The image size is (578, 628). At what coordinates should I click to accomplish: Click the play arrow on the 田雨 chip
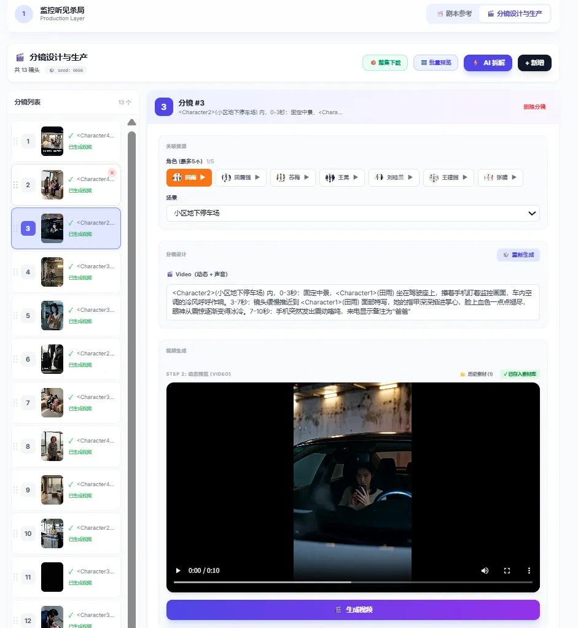point(203,177)
